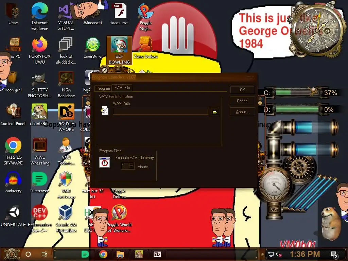Image resolution: width=348 pixels, height=261 pixels.
Task: Open the tacos.swf file icon
Action: click(119, 14)
